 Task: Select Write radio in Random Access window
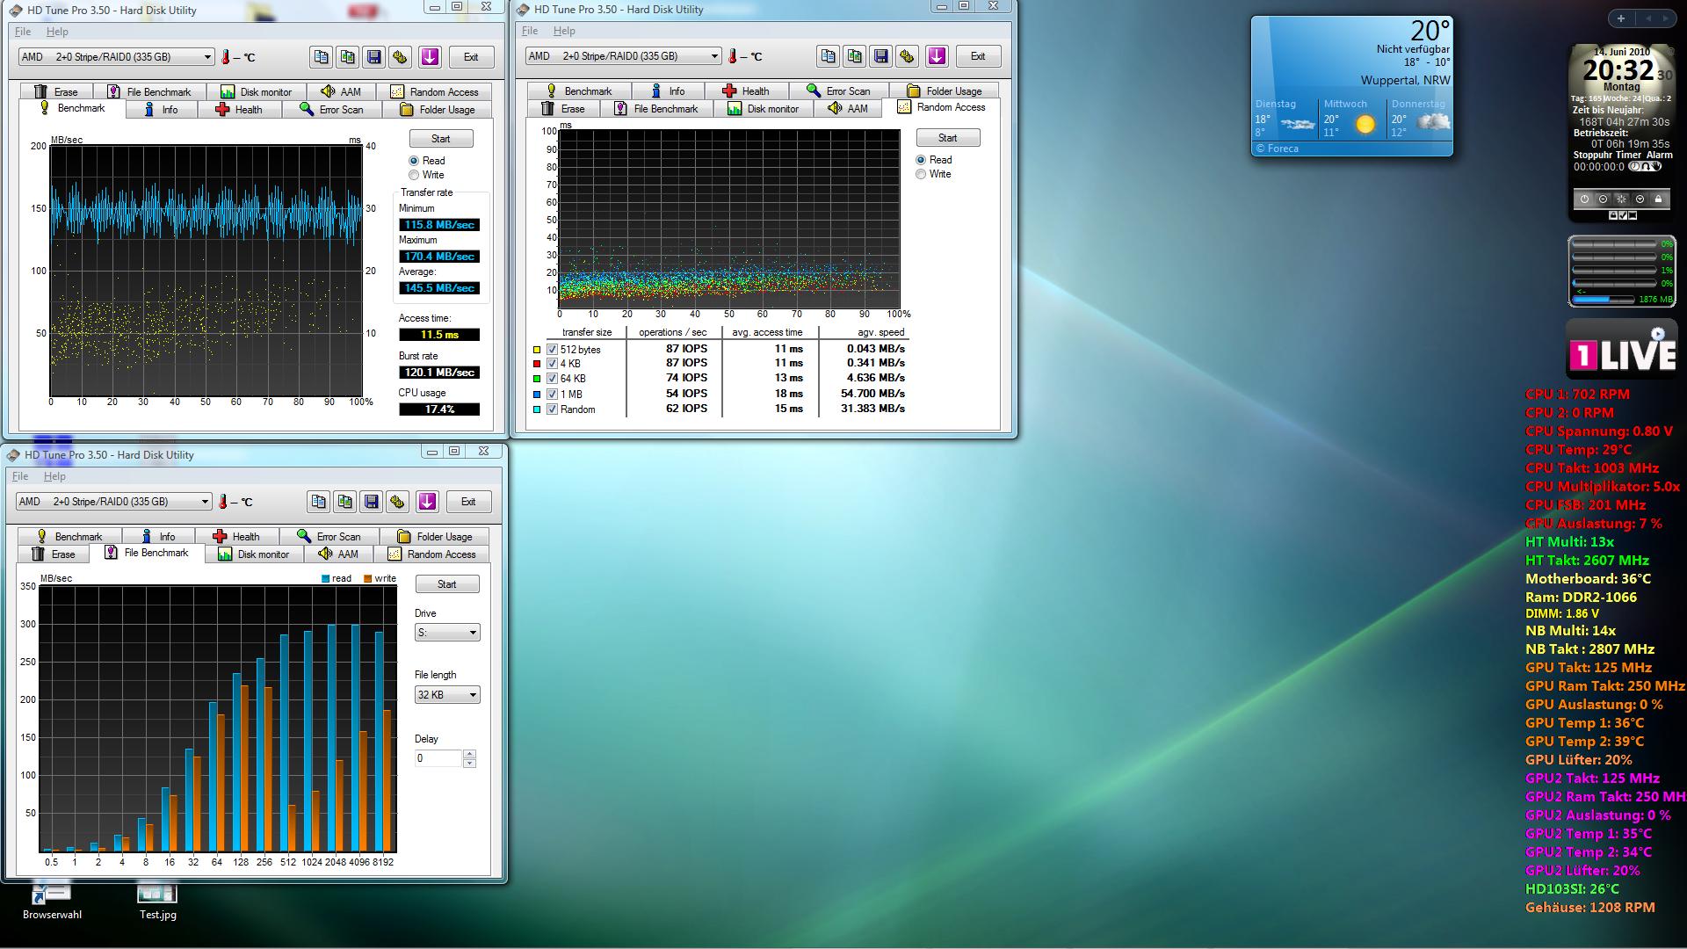tap(921, 174)
